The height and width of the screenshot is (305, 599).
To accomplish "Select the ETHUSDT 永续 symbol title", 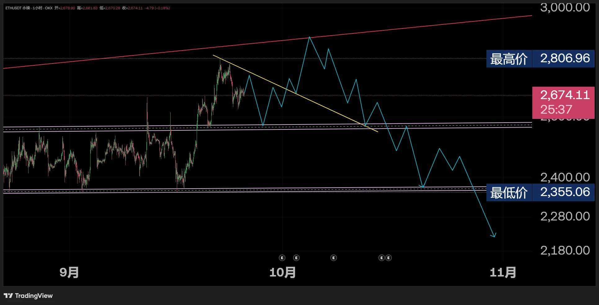I will tap(18, 8).
